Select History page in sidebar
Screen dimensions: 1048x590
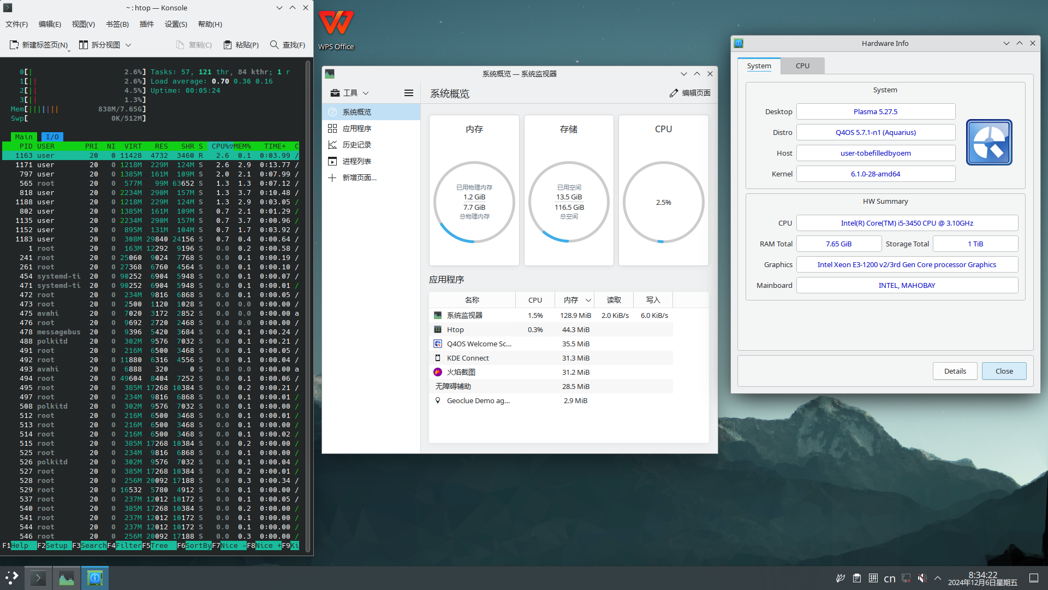tap(371, 145)
